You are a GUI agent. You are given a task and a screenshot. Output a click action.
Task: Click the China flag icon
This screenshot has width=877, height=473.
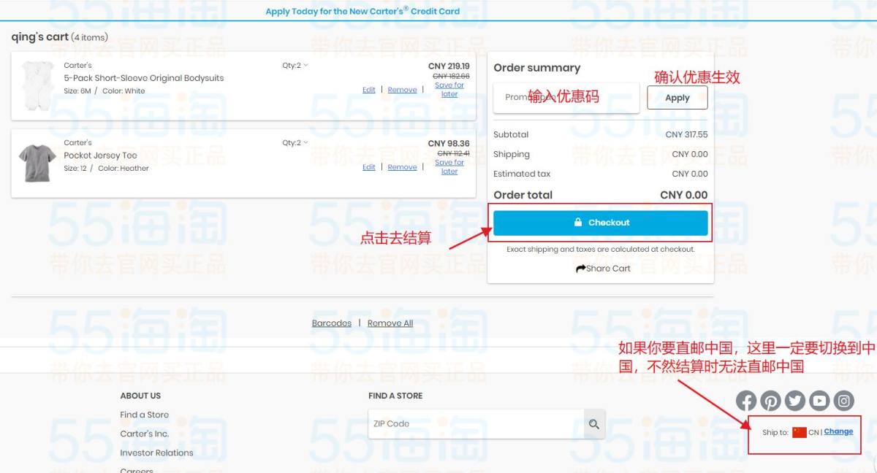pyautogui.click(x=799, y=432)
